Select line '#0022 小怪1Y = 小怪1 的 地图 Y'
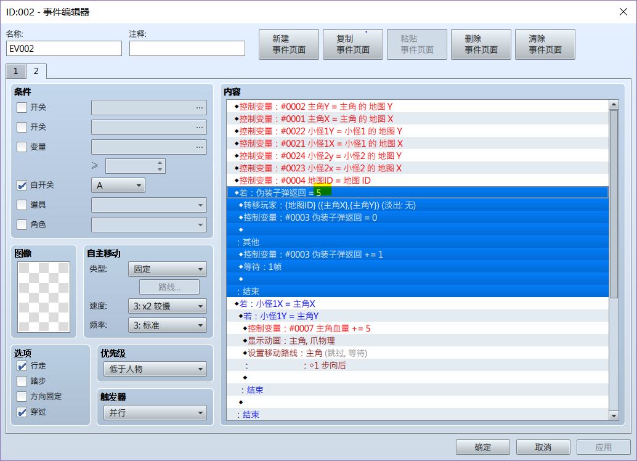Viewport: 637px width, 461px height. pos(418,131)
